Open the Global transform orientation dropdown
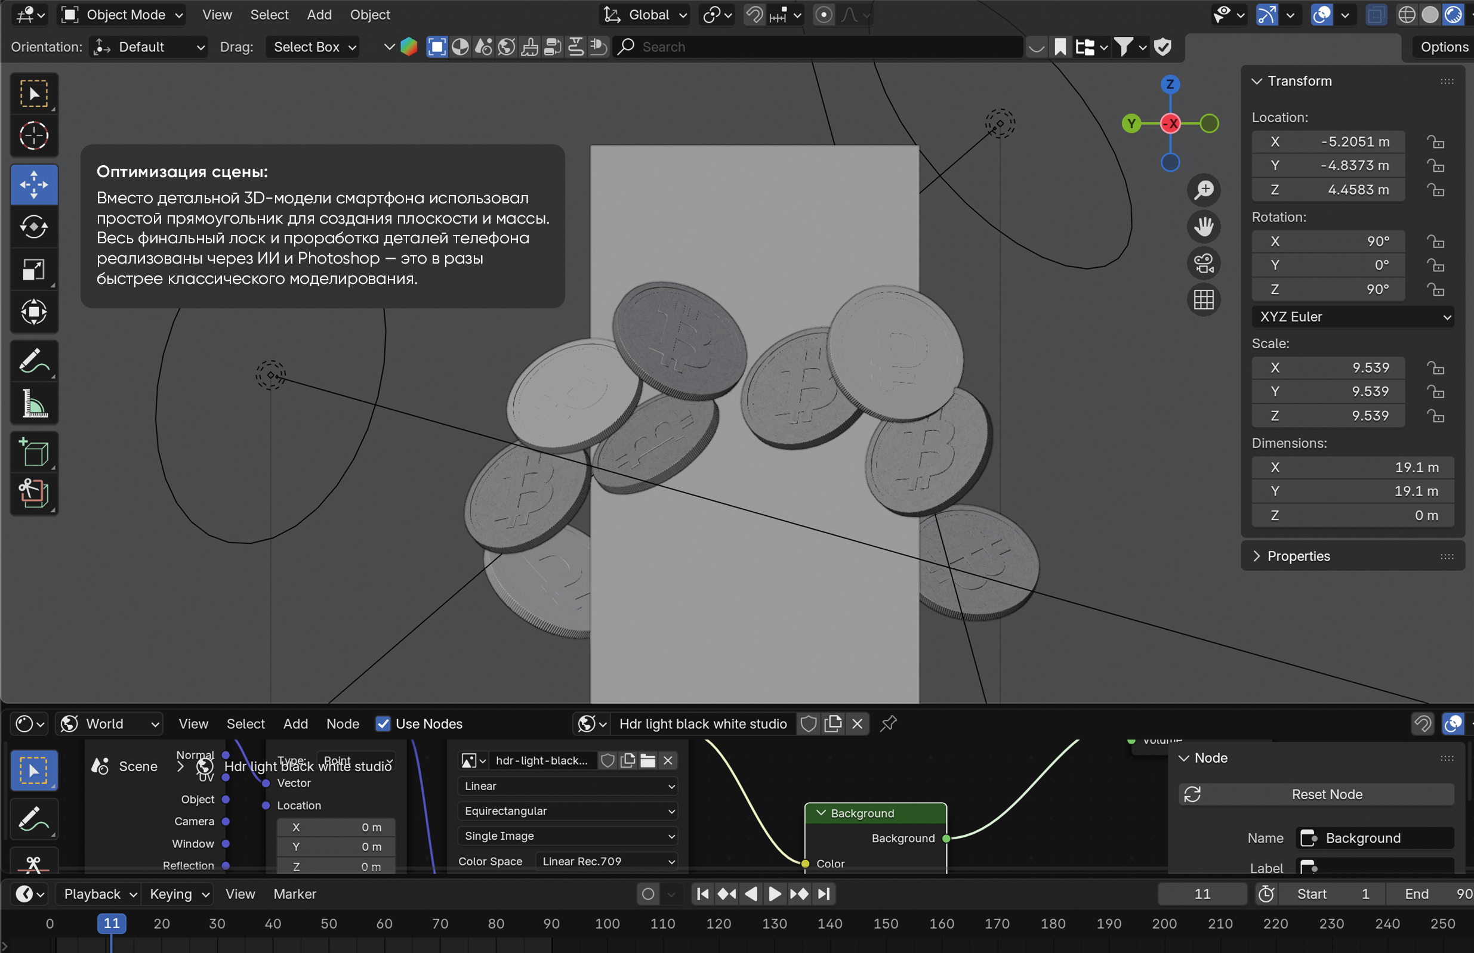Image resolution: width=1474 pixels, height=953 pixels. coord(645,15)
